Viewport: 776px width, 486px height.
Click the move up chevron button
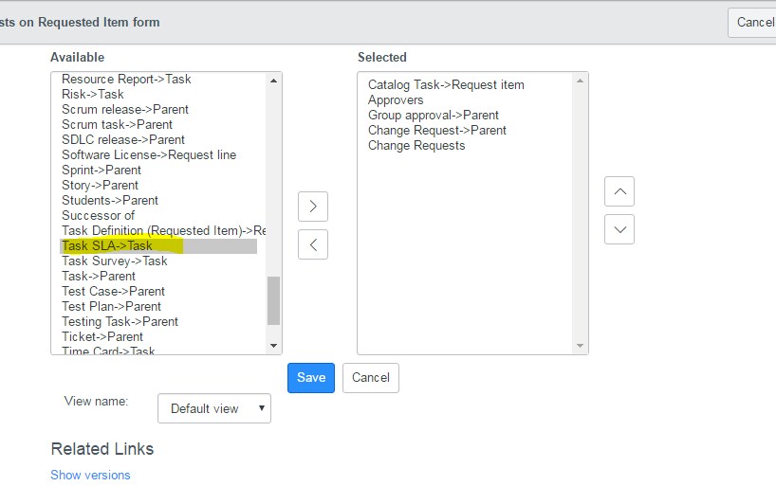[x=619, y=191]
